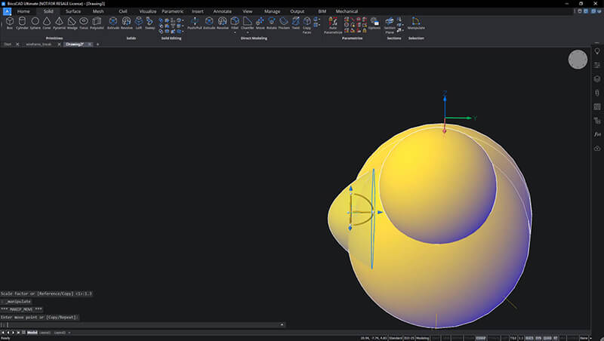
Task: Open the parametric Options tool
Action: [x=374, y=23]
